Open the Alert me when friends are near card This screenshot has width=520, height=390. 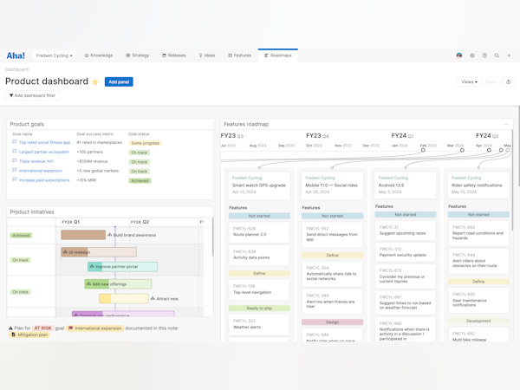tap(332, 302)
